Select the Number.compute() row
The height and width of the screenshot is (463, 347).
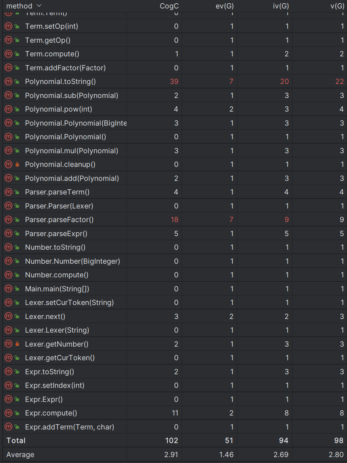click(x=173, y=275)
